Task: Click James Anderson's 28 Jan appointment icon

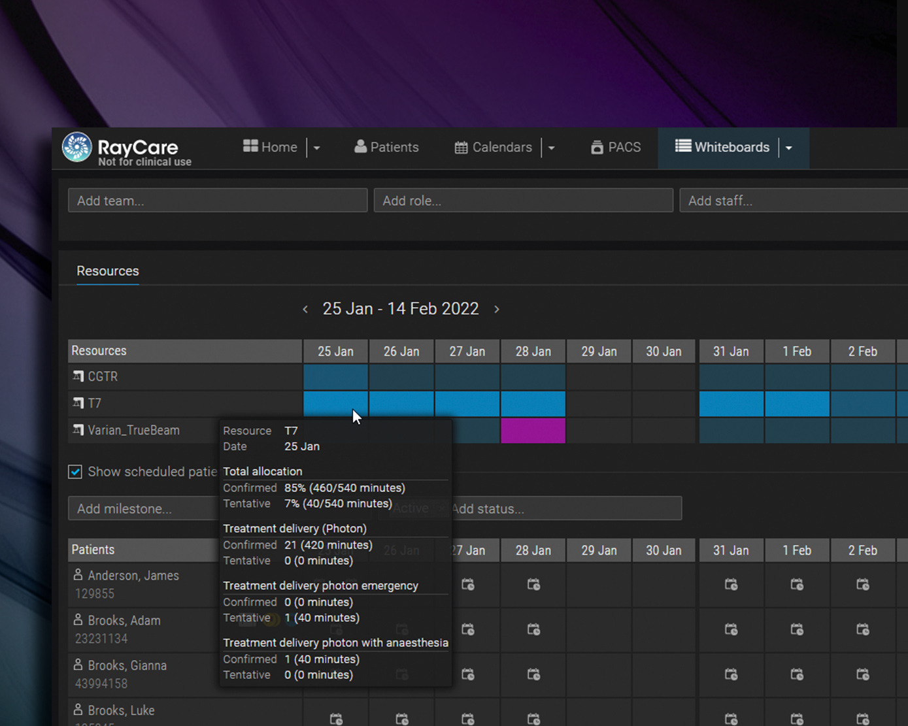Action: click(x=533, y=584)
